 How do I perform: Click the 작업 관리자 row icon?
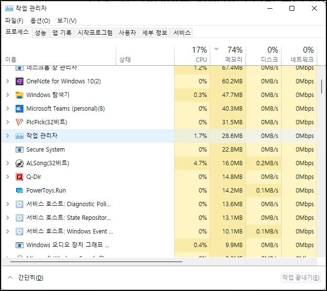pyautogui.click(x=20, y=136)
